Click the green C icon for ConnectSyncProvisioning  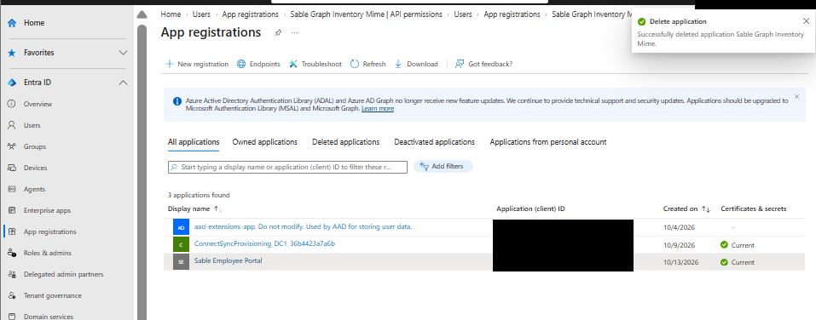[181, 244]
